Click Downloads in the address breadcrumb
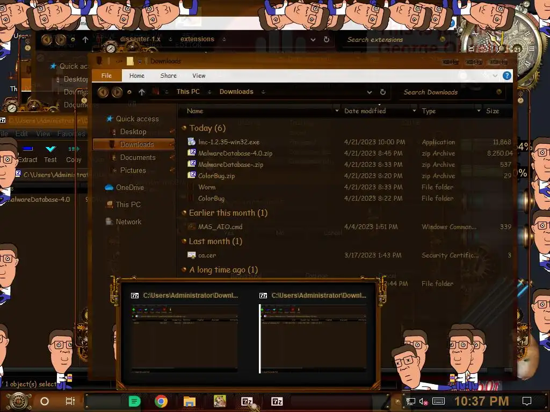Viewport: 550px width, 412px height. (236, 92)
